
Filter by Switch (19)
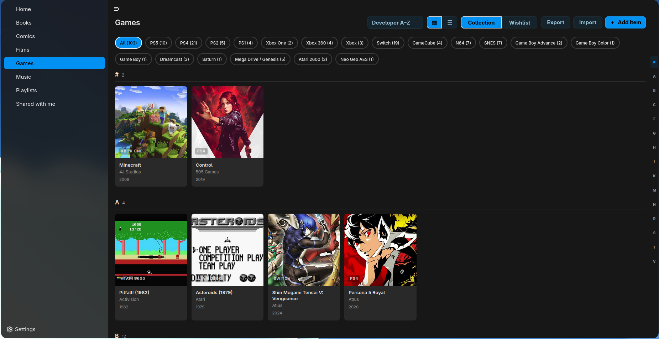(x=388, y=43)
